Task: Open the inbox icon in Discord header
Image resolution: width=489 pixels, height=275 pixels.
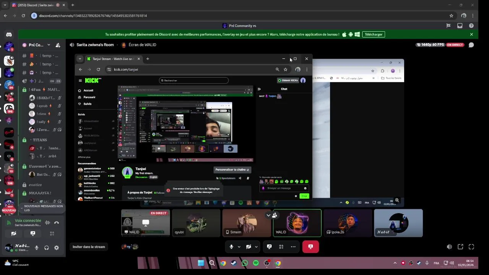Action: (460, 26)
